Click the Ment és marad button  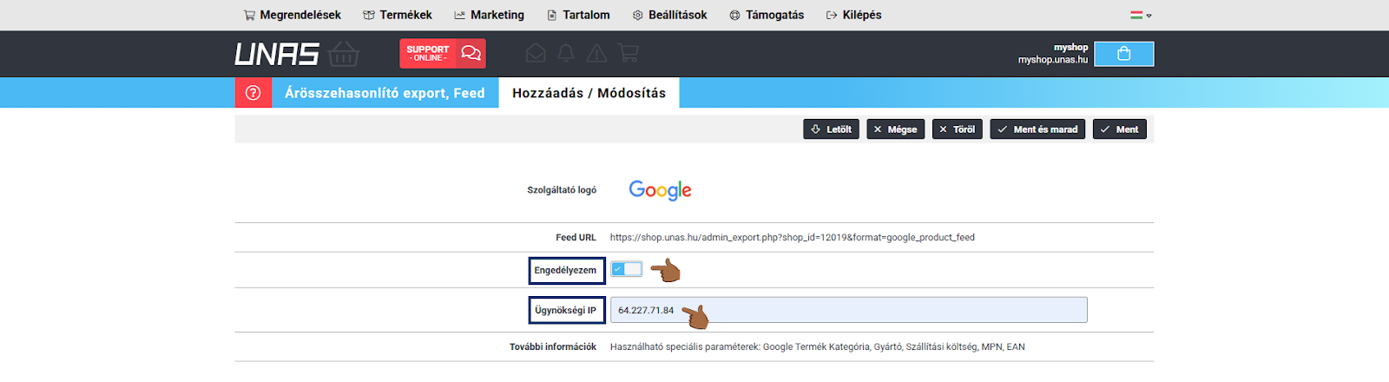pyautogui.click(x=1037, y=129)
